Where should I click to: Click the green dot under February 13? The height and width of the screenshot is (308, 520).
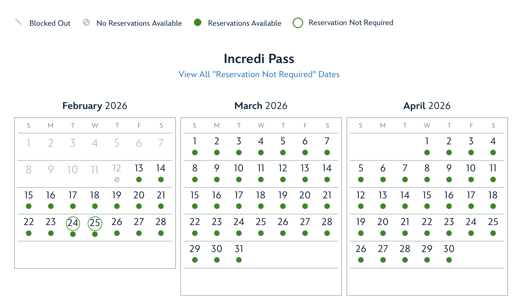pos(139,179)
